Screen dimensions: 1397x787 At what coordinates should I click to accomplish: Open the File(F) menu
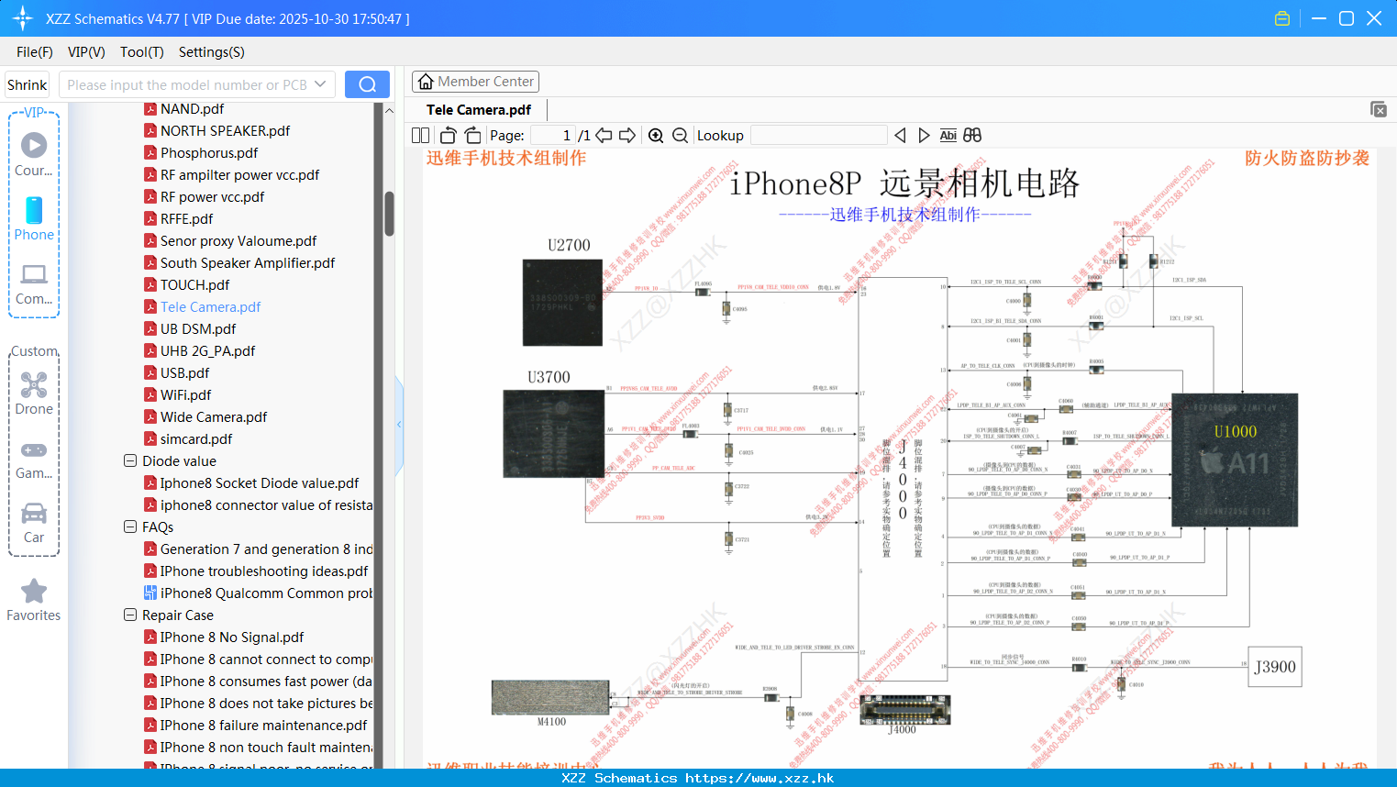[x=35, y=52]
